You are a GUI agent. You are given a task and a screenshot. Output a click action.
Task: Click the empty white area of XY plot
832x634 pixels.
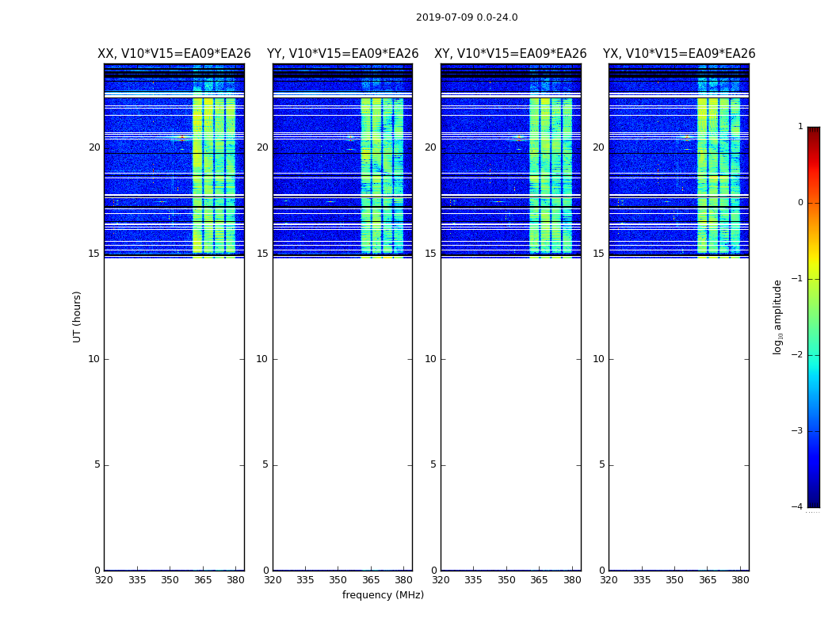(x=510, y=412)
